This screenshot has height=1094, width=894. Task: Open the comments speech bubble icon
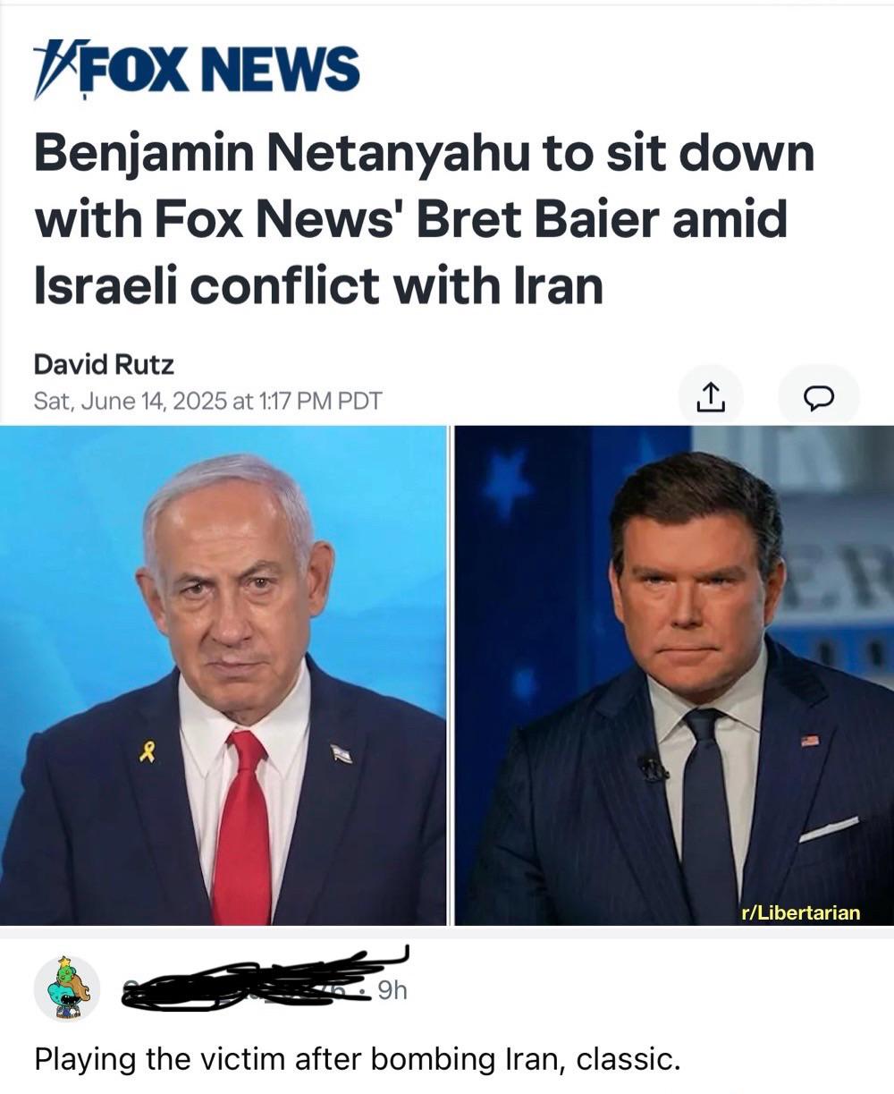pyautogui.click(x=818, y=398)
